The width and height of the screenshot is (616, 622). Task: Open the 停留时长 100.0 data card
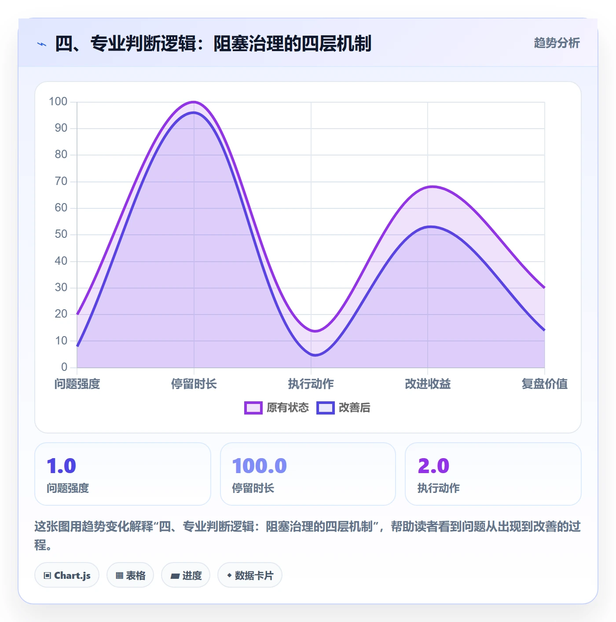pos(308,474)
